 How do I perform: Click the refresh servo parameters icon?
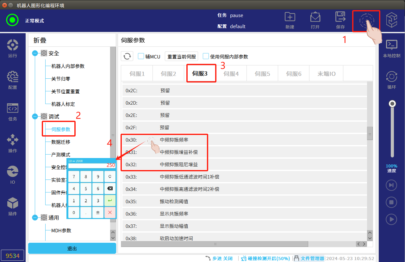click(x=127, y=56)
